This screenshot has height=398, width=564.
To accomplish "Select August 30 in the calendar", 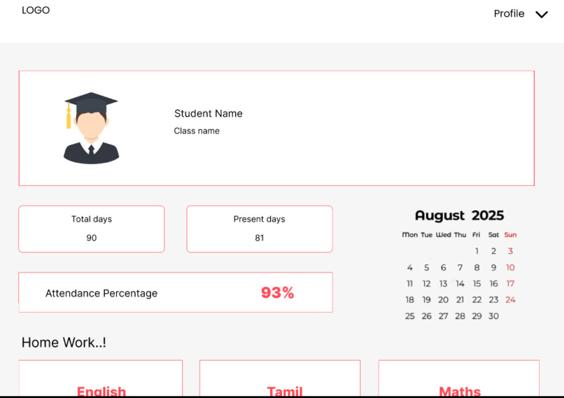I will (493, 316).
